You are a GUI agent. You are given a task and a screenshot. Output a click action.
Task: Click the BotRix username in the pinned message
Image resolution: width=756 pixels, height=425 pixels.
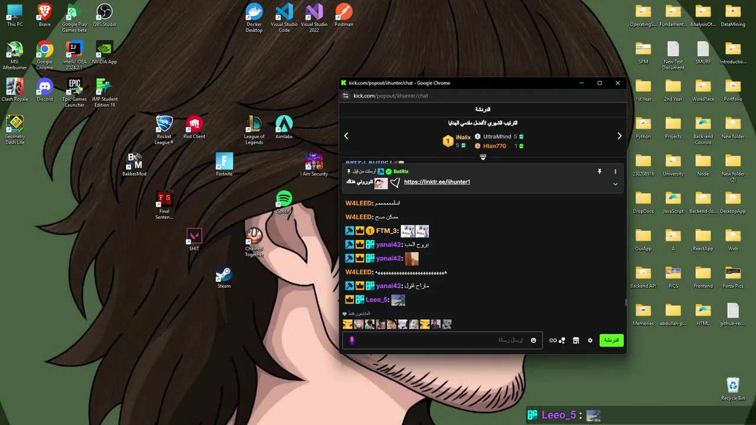tap(401, 172)
